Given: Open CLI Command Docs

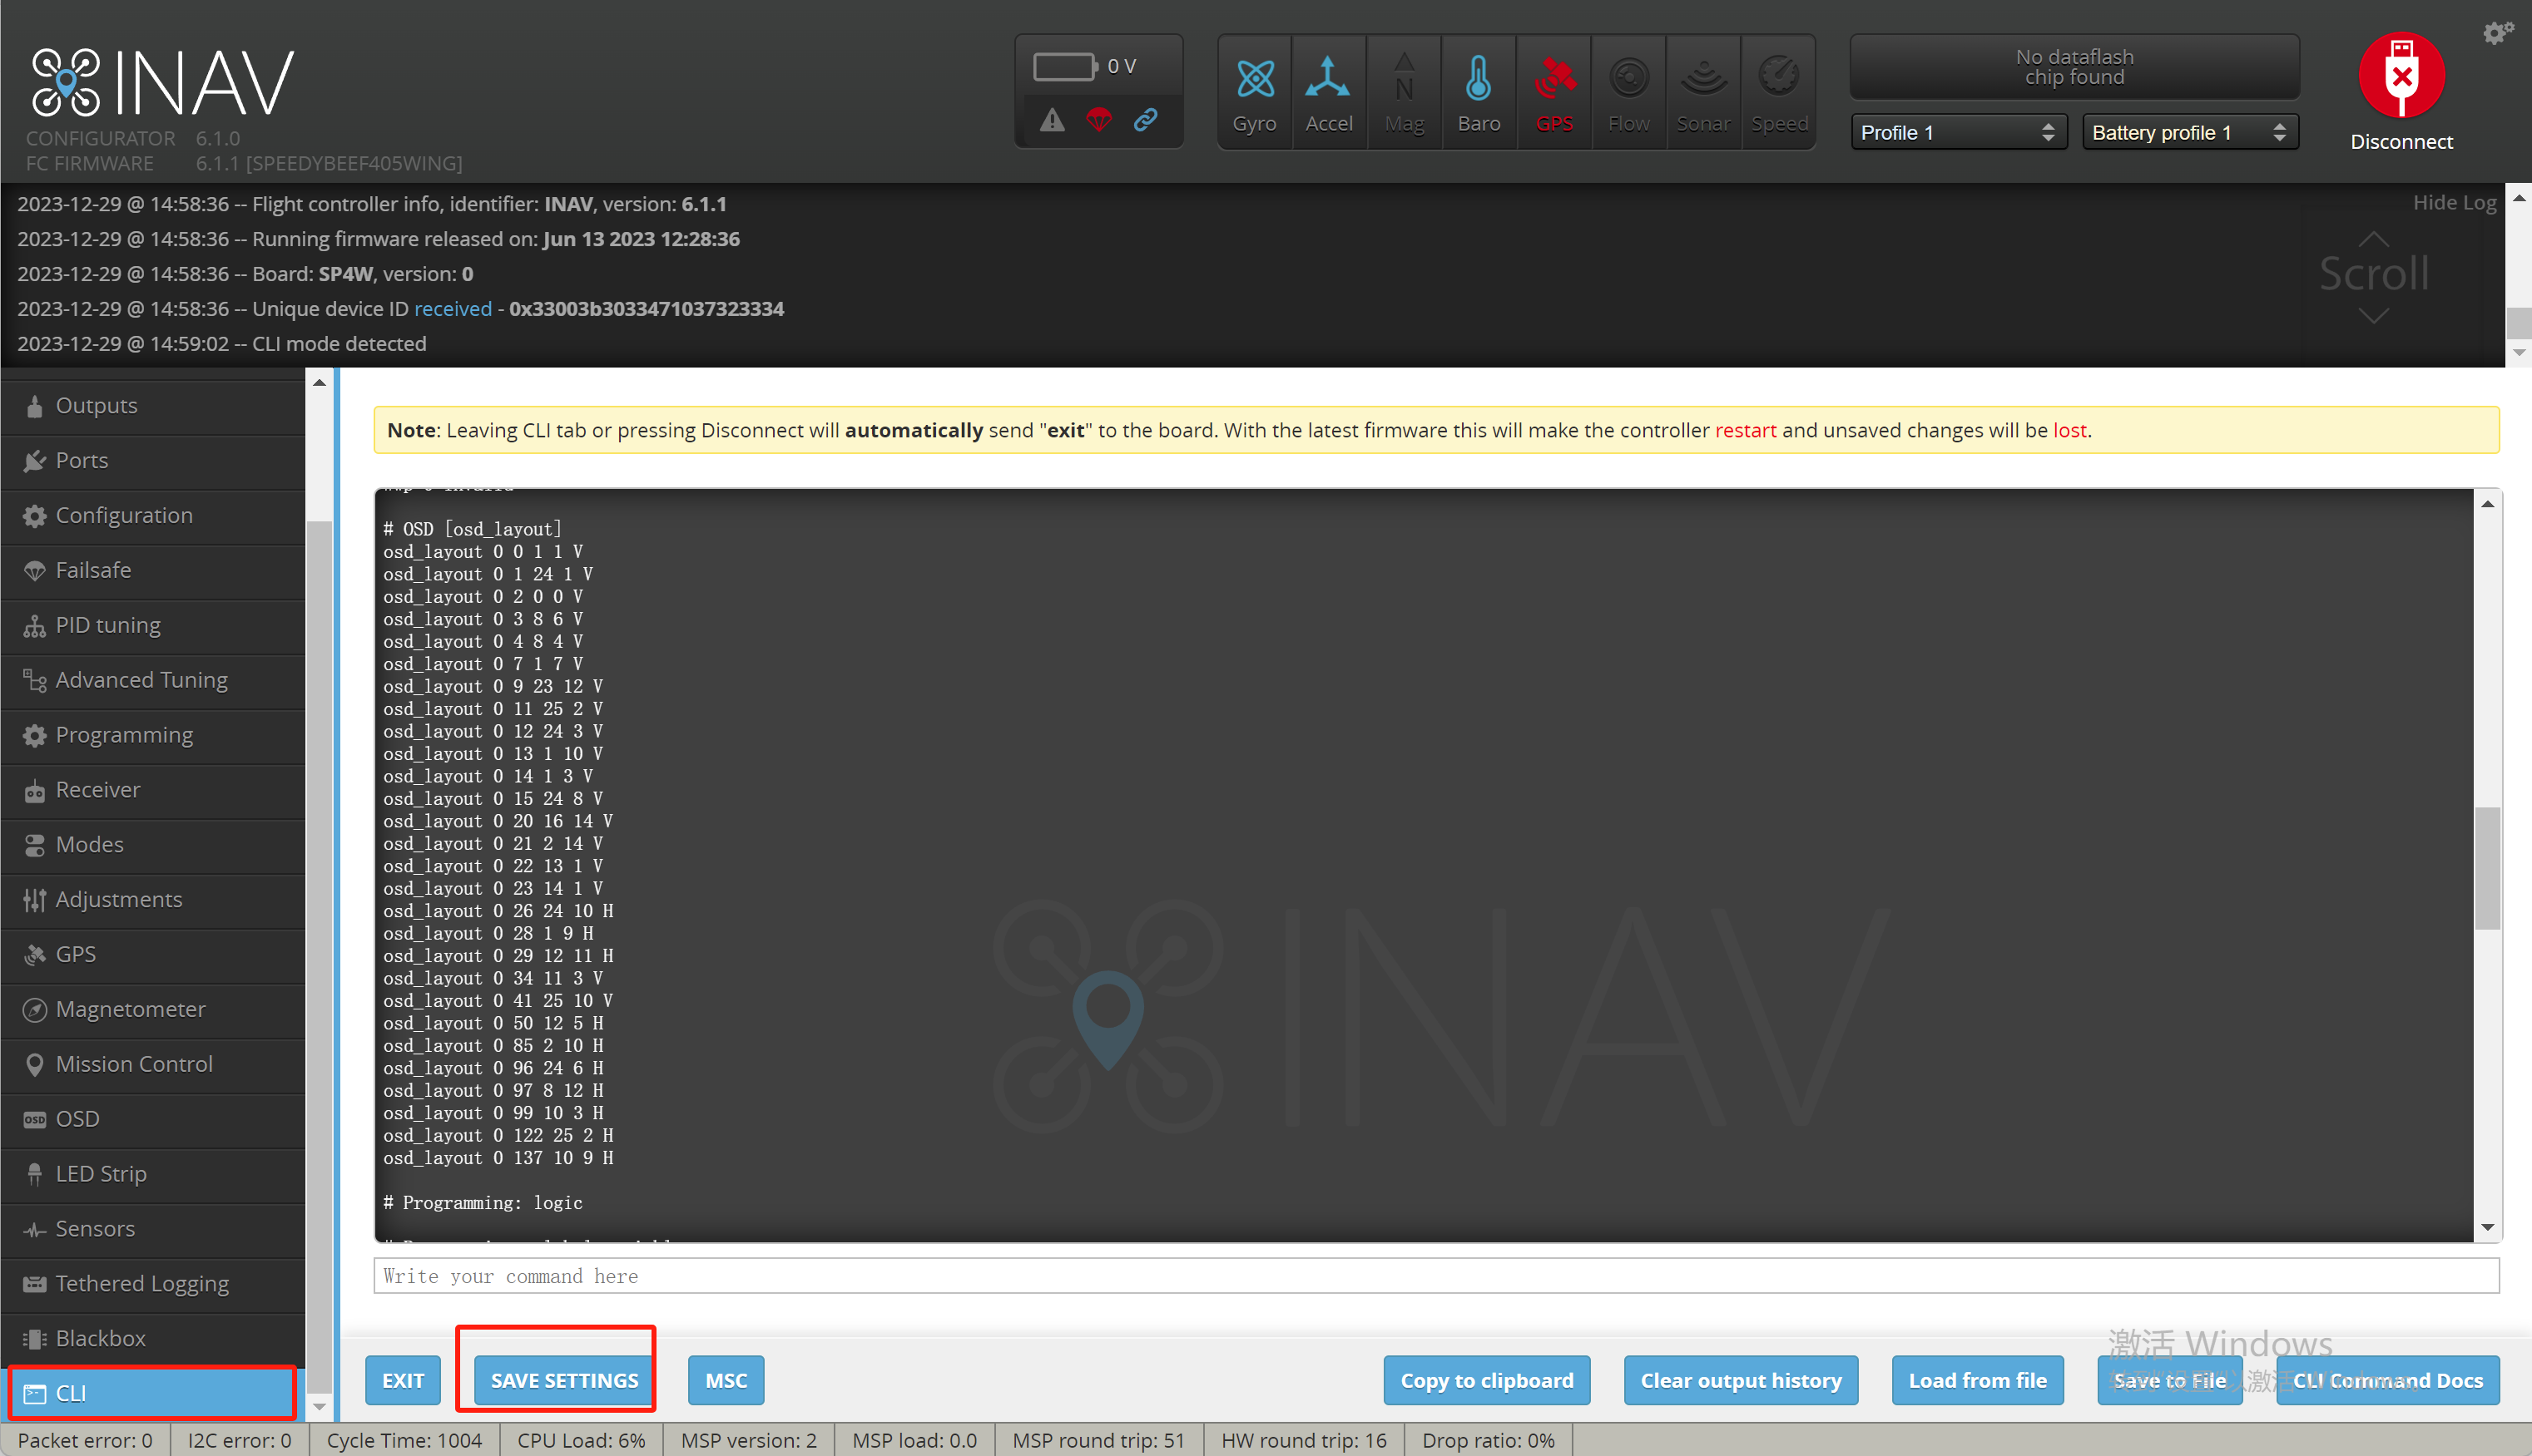Looking at the screenshot, I should (2388, 1380).
